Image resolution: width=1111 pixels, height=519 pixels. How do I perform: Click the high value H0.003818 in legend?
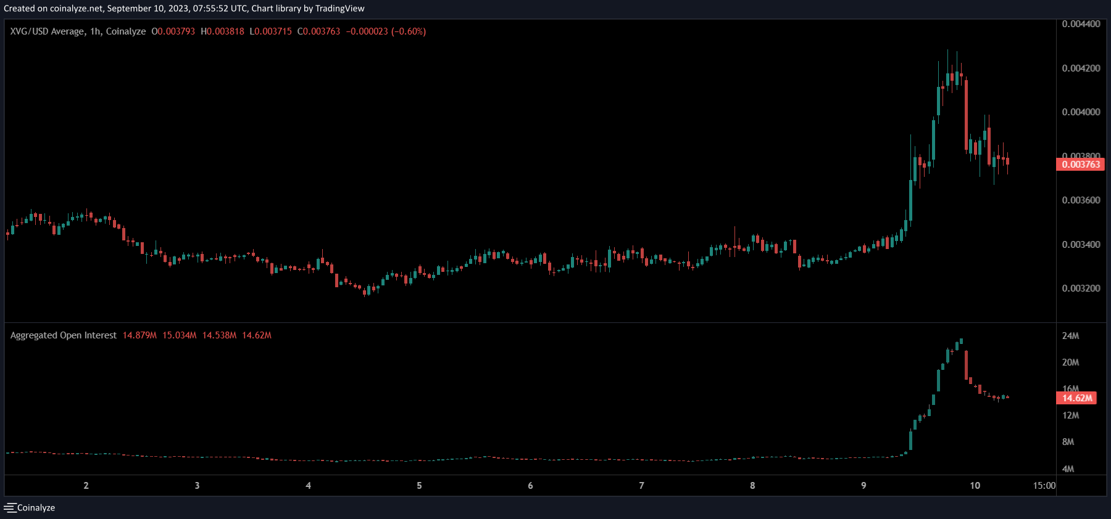tap(222, 31)
